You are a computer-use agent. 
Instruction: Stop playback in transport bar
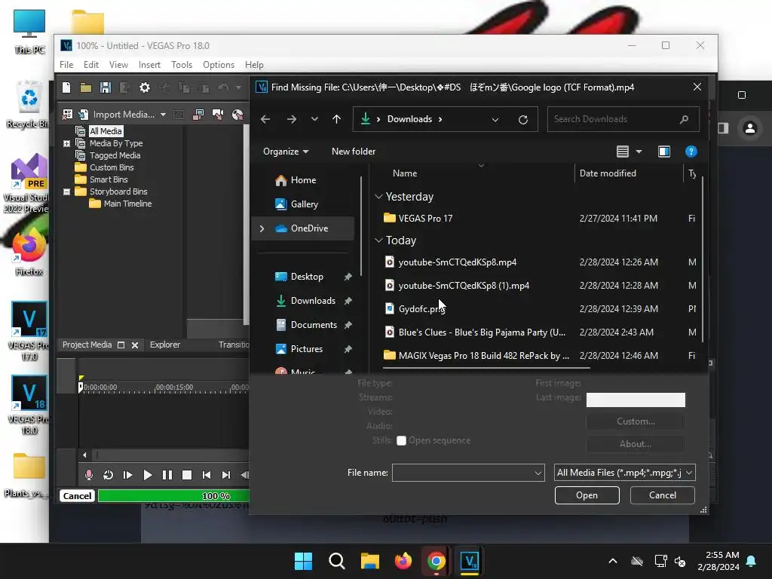click(187, 475)
